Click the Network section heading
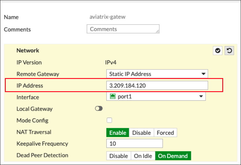The height and width of the screenshot is (165, 241). coord(28,50)
